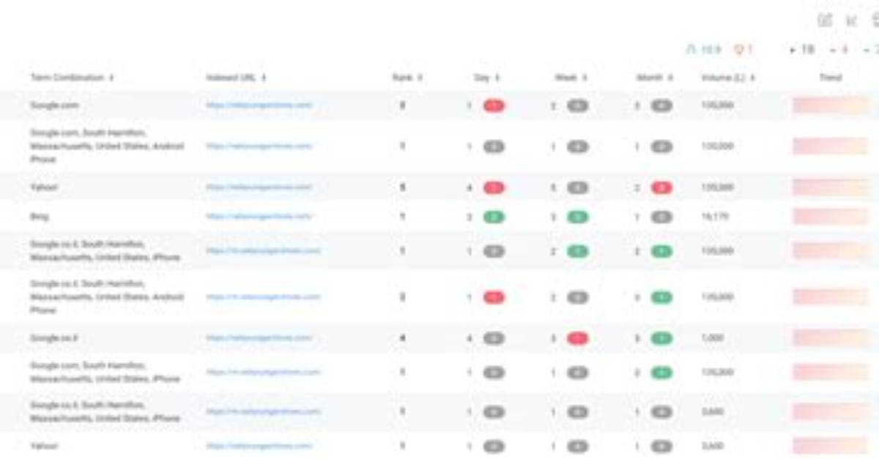The width and height of the screenshot is (879, 459).
Task: Click the green Month badge in Google.com iPhone row
Action: click(662, 373)
